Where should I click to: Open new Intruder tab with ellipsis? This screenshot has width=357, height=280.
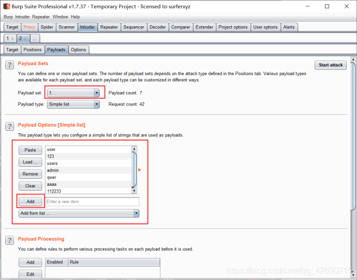coord(35,39)
